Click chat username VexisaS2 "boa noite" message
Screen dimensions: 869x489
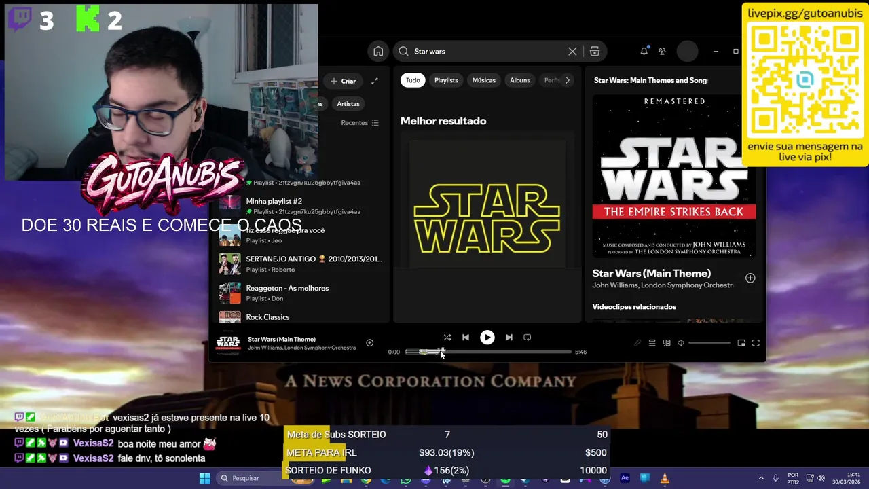point(93,443)
